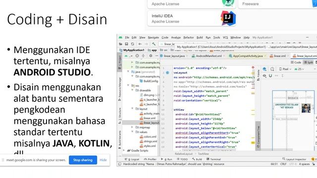Open the Pixel device dropdown
Viewport: 317px width, 178px height.
285,69
